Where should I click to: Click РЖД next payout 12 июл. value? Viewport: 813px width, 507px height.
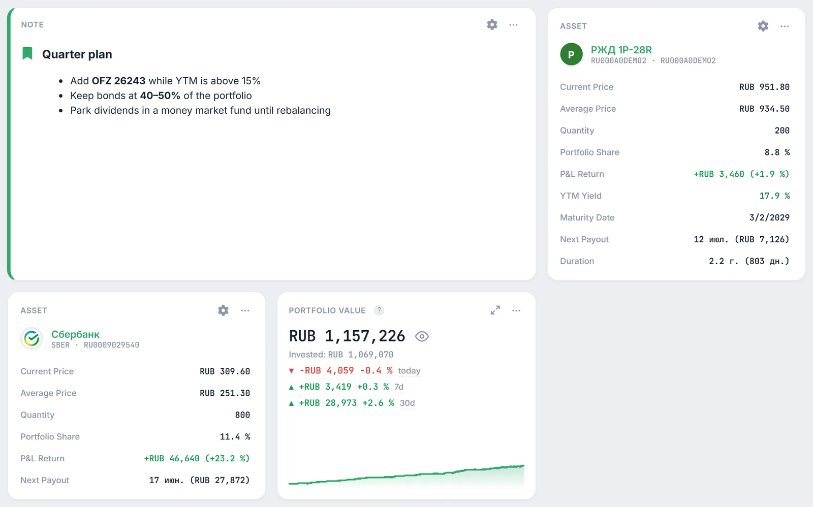tap(741, 240)
